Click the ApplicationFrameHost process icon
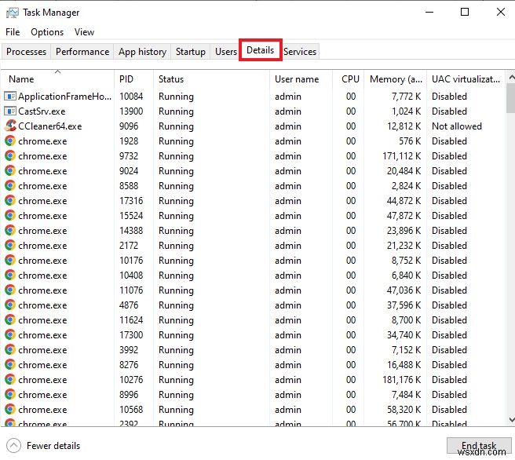The height and width of the screenshot is (460, 515). 10,97
